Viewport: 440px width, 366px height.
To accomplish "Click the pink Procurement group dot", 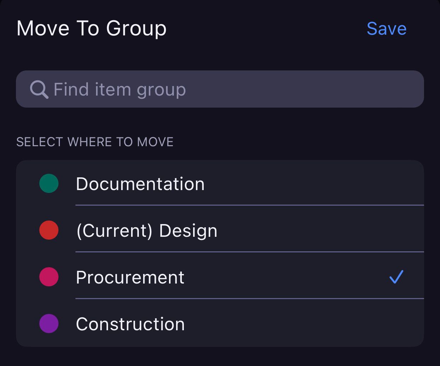I will click(x=49, y=277).
